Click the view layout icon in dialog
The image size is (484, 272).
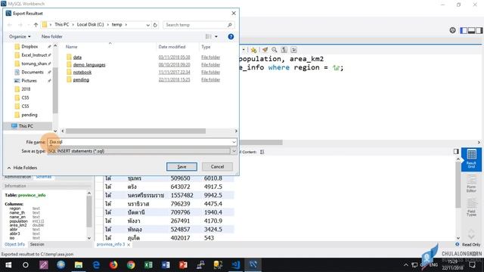(x=209, y=36)
